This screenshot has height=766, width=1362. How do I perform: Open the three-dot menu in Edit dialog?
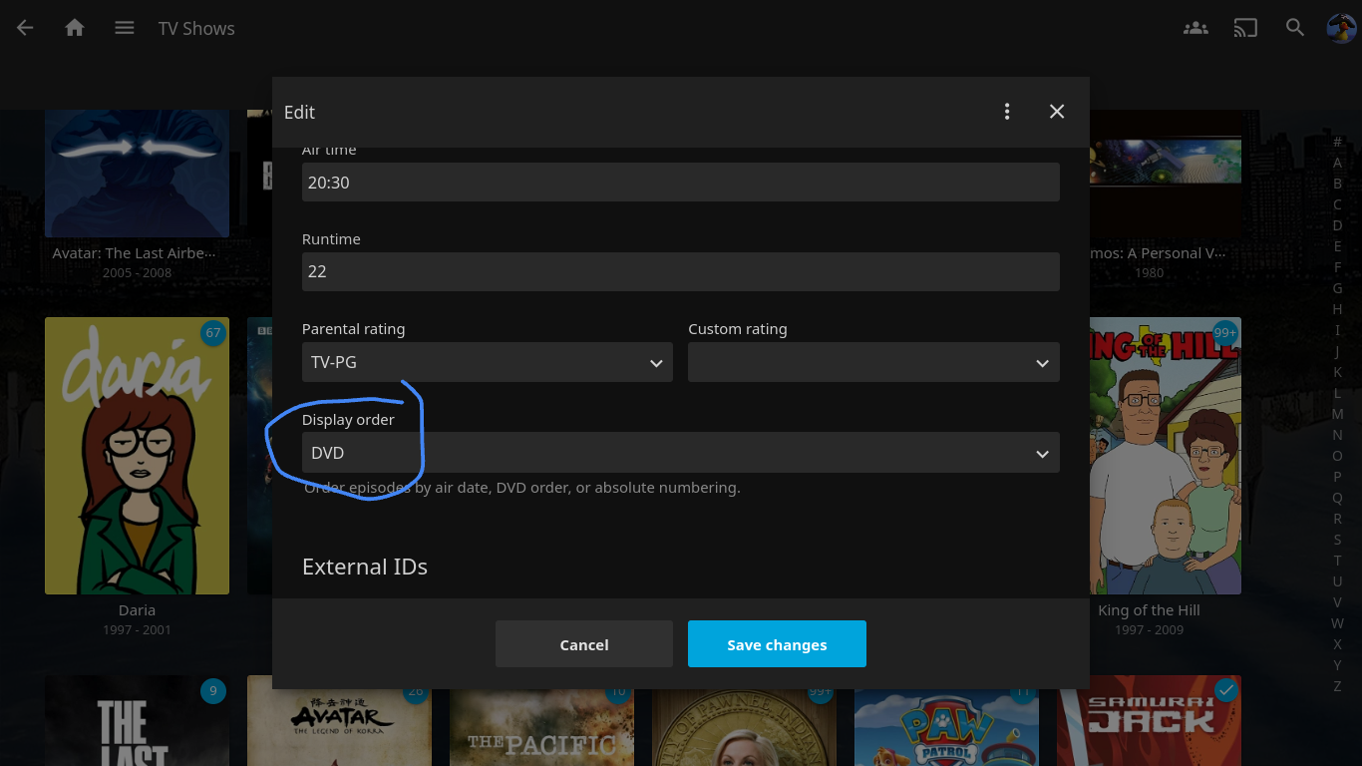[x=1007, y=112]
